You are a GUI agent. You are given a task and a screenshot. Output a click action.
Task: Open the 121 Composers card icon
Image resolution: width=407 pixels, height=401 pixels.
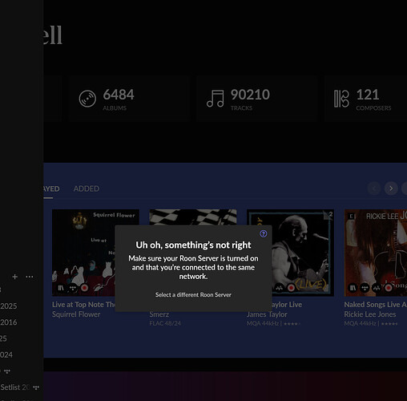coord(341,99)
